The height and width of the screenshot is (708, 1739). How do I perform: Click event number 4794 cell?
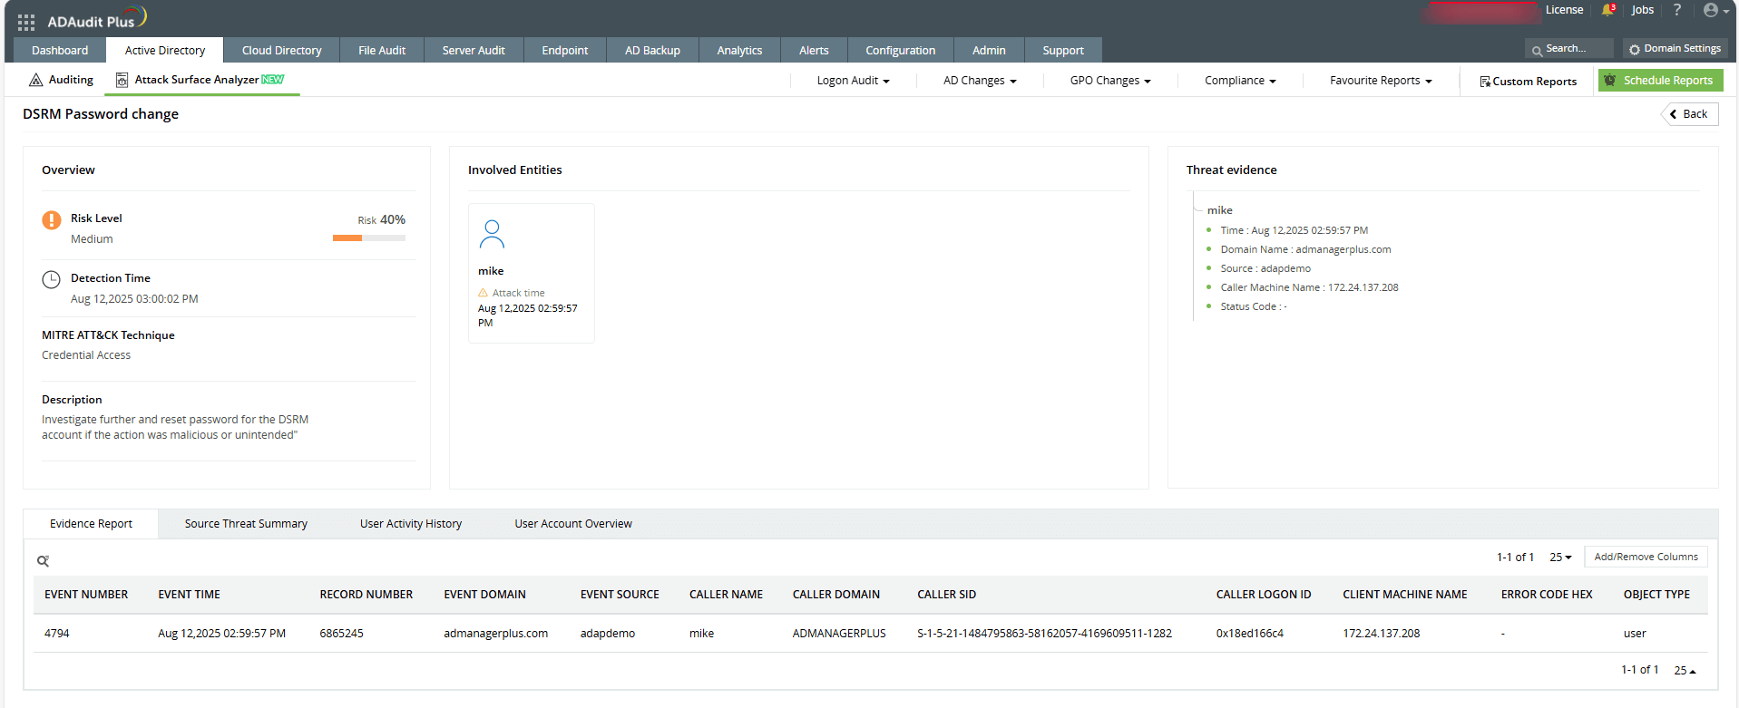click(57, 634)
